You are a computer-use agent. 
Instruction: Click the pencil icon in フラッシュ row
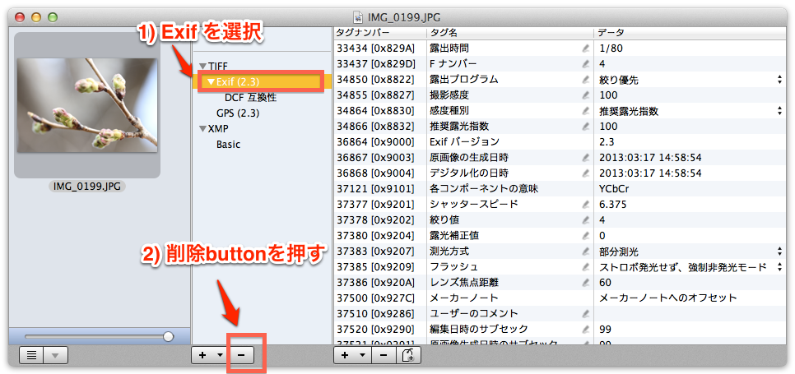(586, 267)
